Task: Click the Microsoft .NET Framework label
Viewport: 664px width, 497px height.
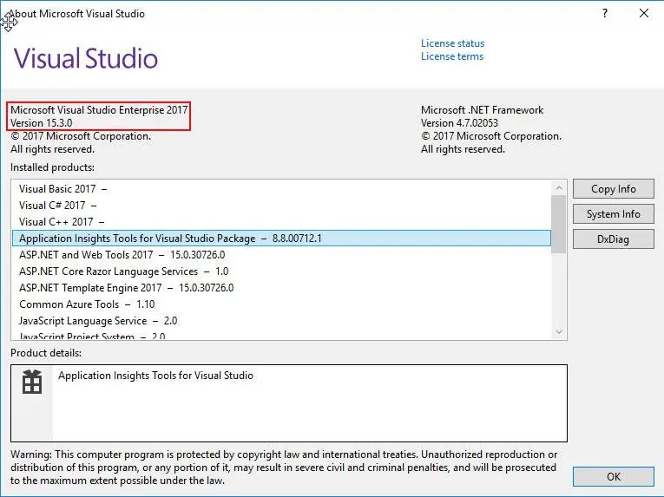Action: tap(482, 110)
